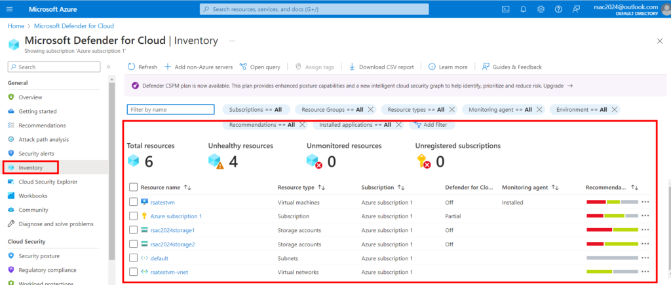Sort by Resource type column

coord(301,188)
